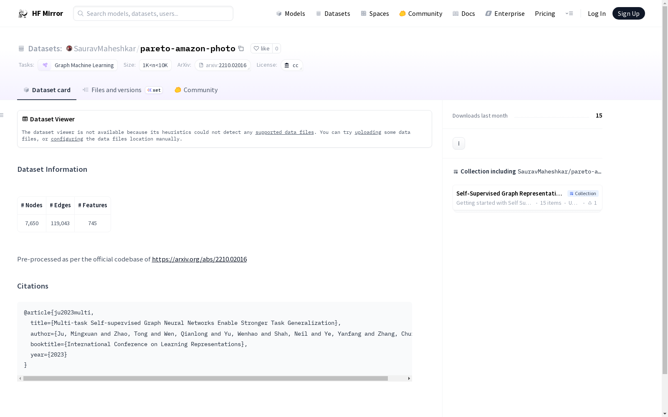This screenshot has width=668, height=417.
Task: Click the # Nodes column header
Action: (x=32, y=205)
